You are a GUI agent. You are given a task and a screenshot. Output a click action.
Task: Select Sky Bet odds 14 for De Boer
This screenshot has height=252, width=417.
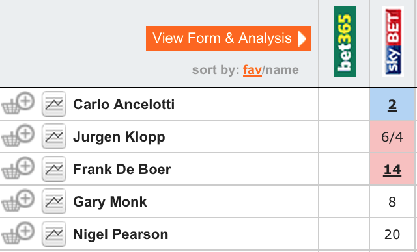[392, 170]
